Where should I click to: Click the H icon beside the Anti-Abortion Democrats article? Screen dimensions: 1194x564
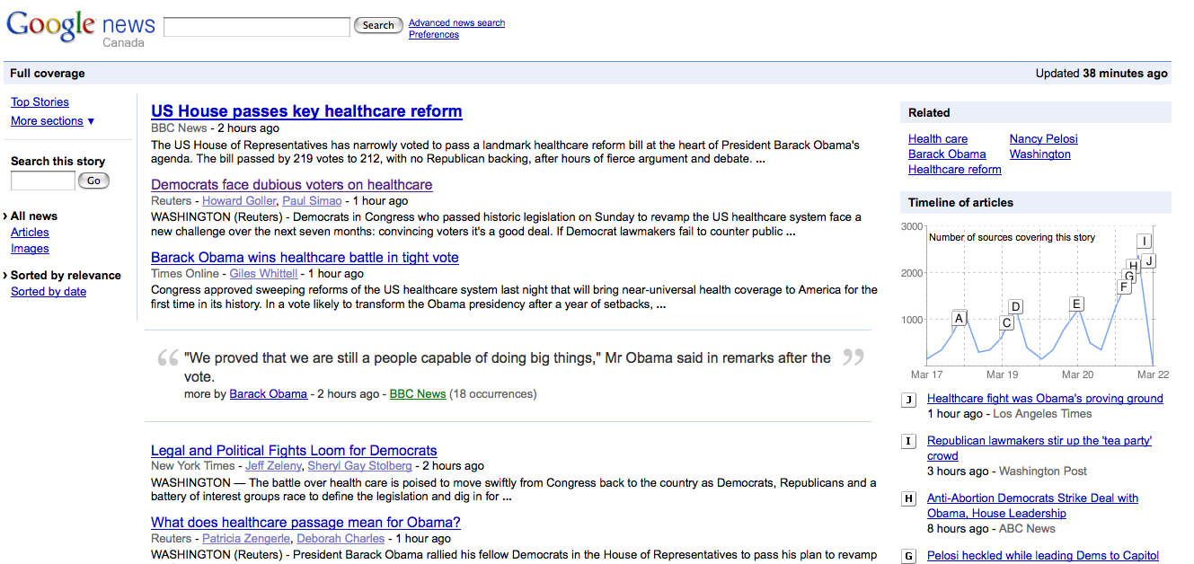[909, 498]
